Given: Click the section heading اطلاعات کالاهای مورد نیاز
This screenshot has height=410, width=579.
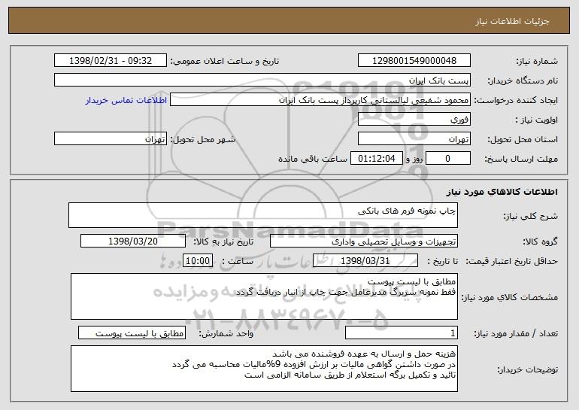Looking at the screenshot, I should click(x=502, y=192).
